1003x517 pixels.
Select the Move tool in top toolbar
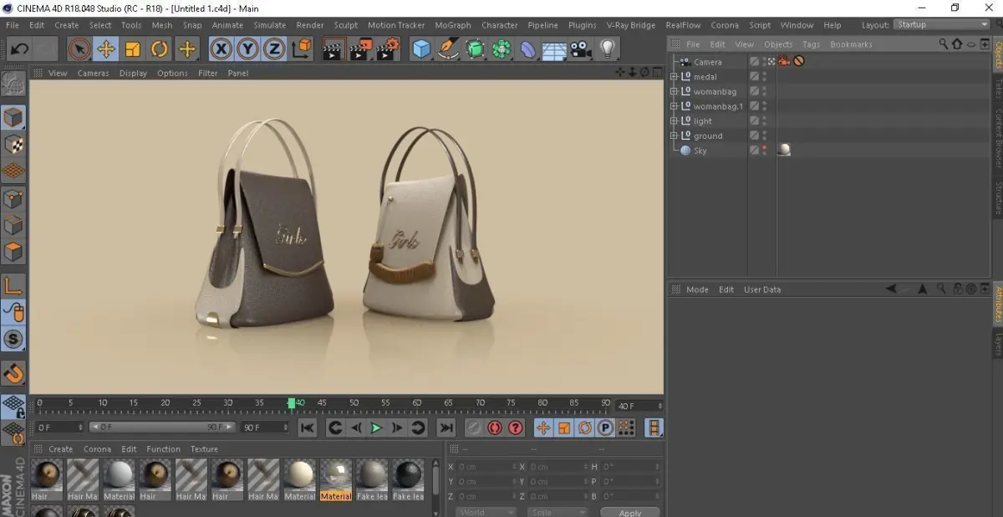coord(106,49)
